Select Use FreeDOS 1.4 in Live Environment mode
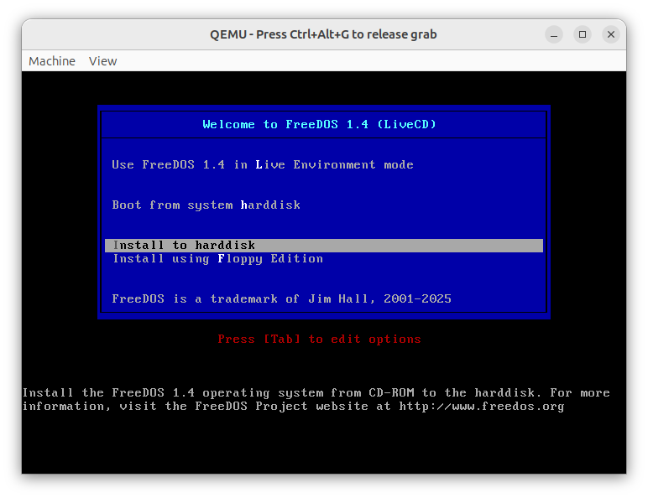Viewport: 648px width, 498px height. [x=263, y=165]
